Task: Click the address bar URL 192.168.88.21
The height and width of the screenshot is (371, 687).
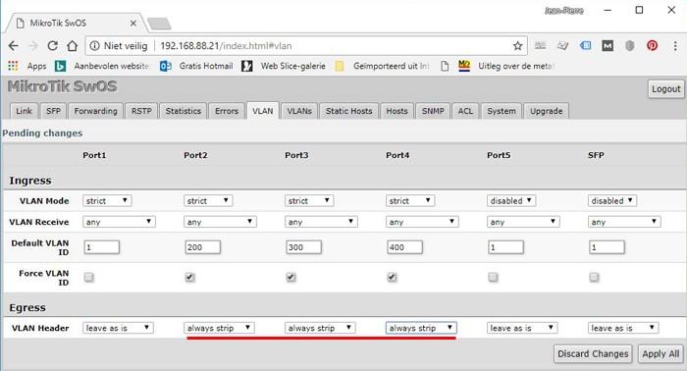Action: click(x=226, y=45)
